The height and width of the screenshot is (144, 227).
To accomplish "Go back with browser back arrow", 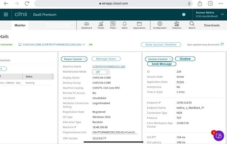I will click(6, 4).
